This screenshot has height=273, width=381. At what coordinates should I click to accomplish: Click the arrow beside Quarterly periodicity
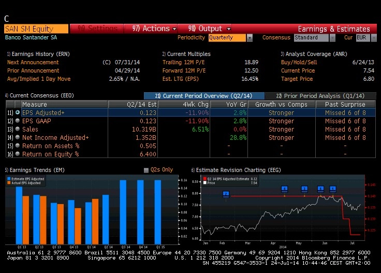250,38
